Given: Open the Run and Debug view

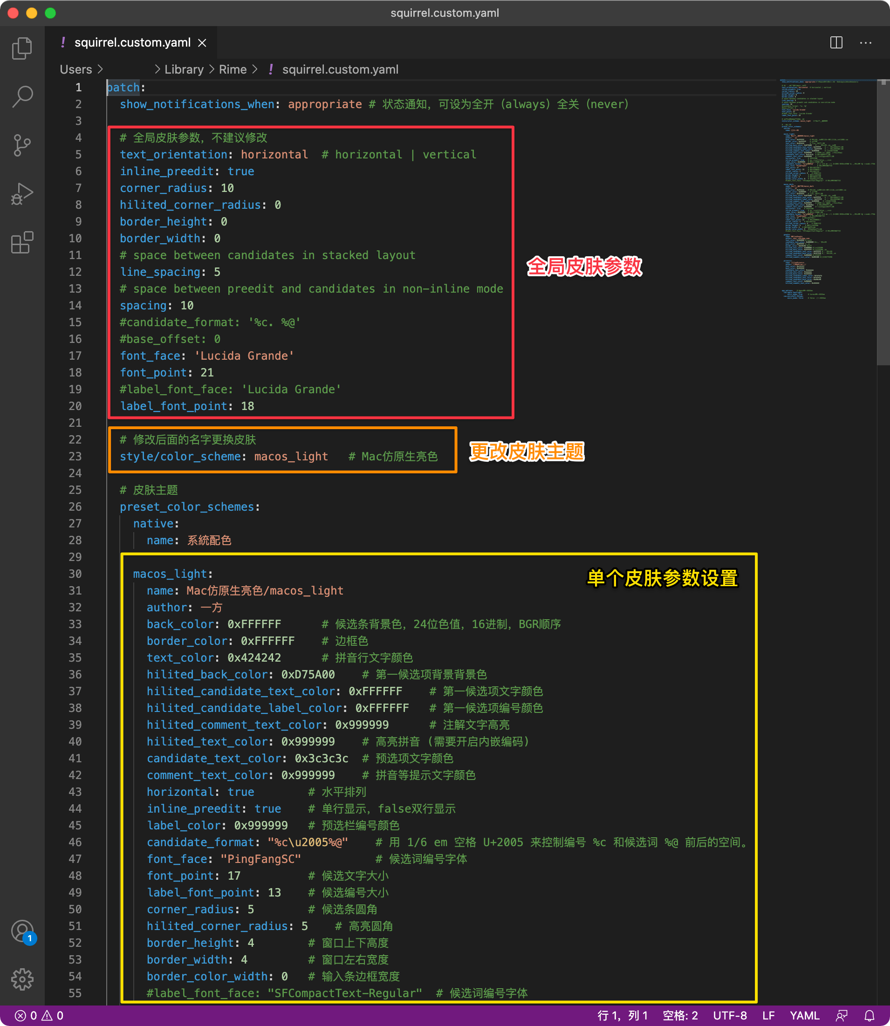Looking at the screenshot, I should [22, 194].
